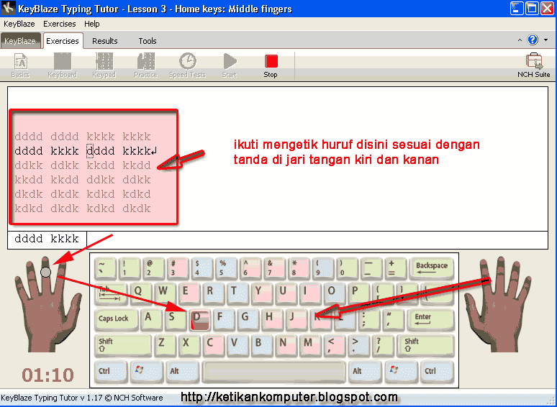This screenshot has height=407, width=557.
Task: Click the E key on virtual keyboard
Action: point(189,293)
